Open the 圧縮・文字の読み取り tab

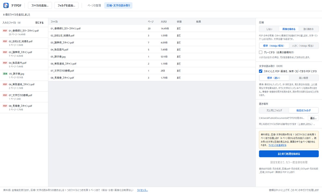click(x=118, y=5)
